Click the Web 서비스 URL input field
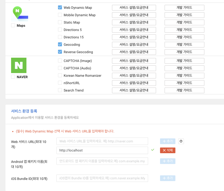This screenshot has width=224, height=191. coord(102,141)
